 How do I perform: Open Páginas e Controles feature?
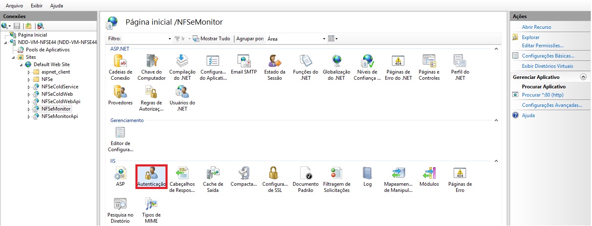429,67
